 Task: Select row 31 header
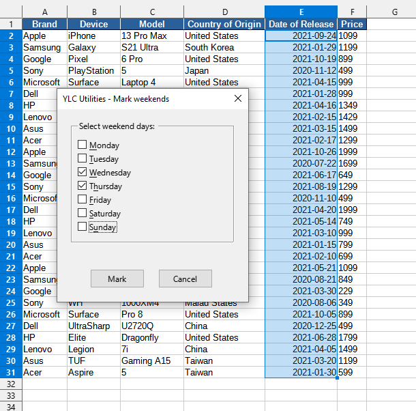11,372
